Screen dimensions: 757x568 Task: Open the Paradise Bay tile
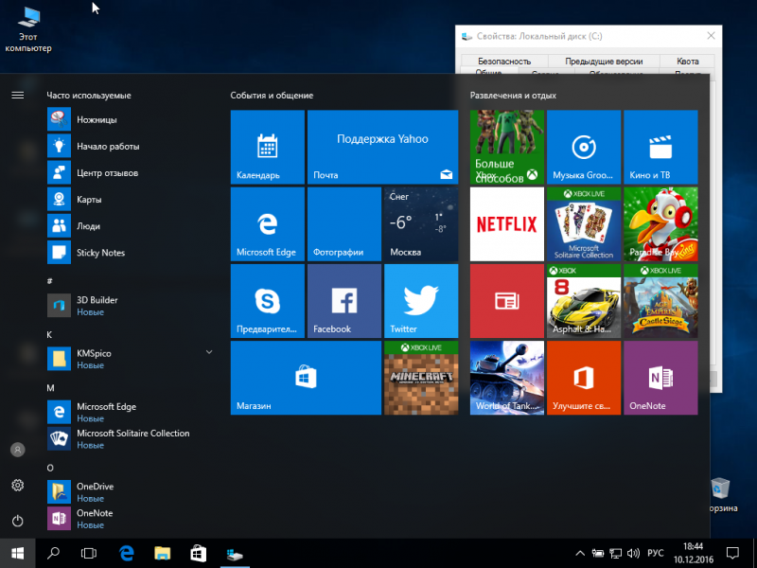point(660,224)
